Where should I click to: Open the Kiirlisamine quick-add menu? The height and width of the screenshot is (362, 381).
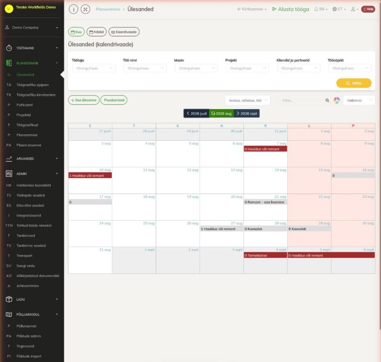click(252, 9)
